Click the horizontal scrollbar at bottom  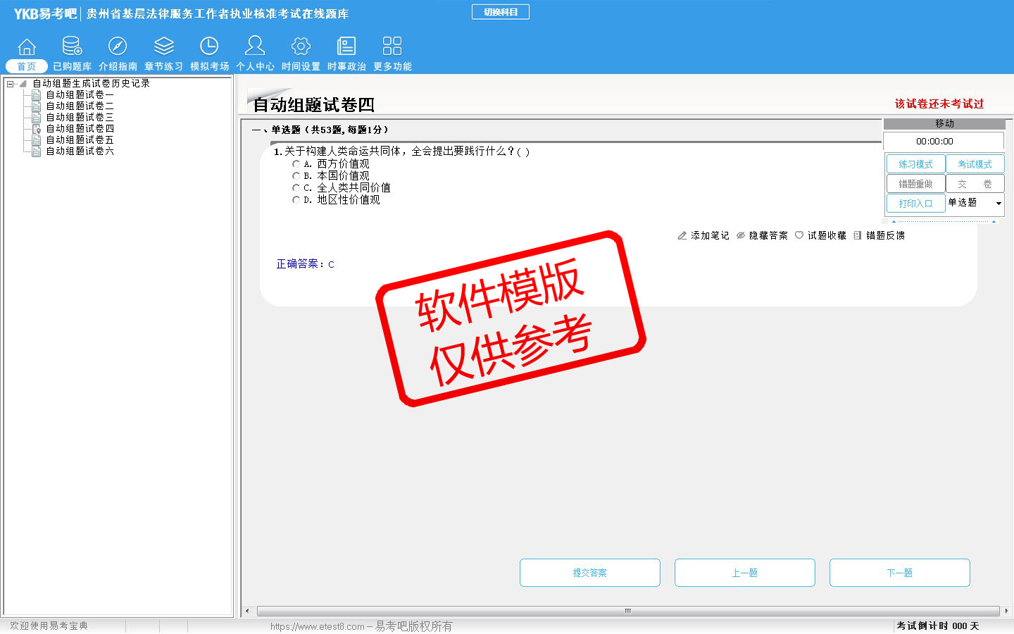coord(627,611)
